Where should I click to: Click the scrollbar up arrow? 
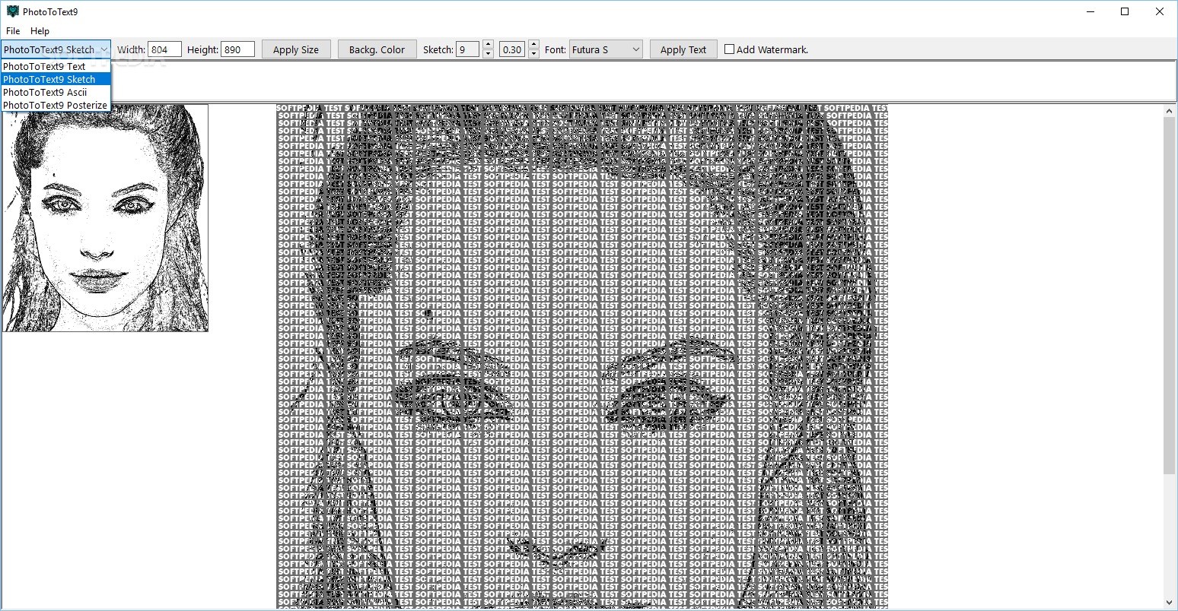pos(1170,111)
